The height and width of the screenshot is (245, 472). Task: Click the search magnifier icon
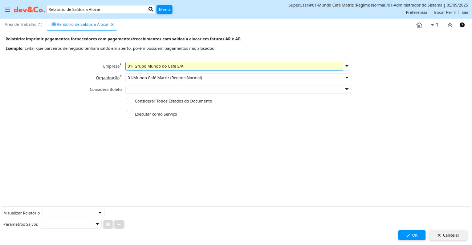coord(151,9)
